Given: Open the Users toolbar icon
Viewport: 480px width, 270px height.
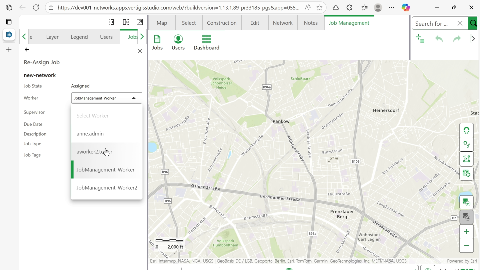Looking at the screenshot, I should pyautogui.click(x=178, y=42).
